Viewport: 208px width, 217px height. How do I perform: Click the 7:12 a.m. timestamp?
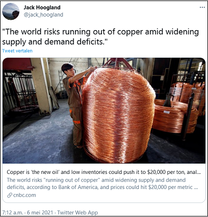[x=12, y=212]
